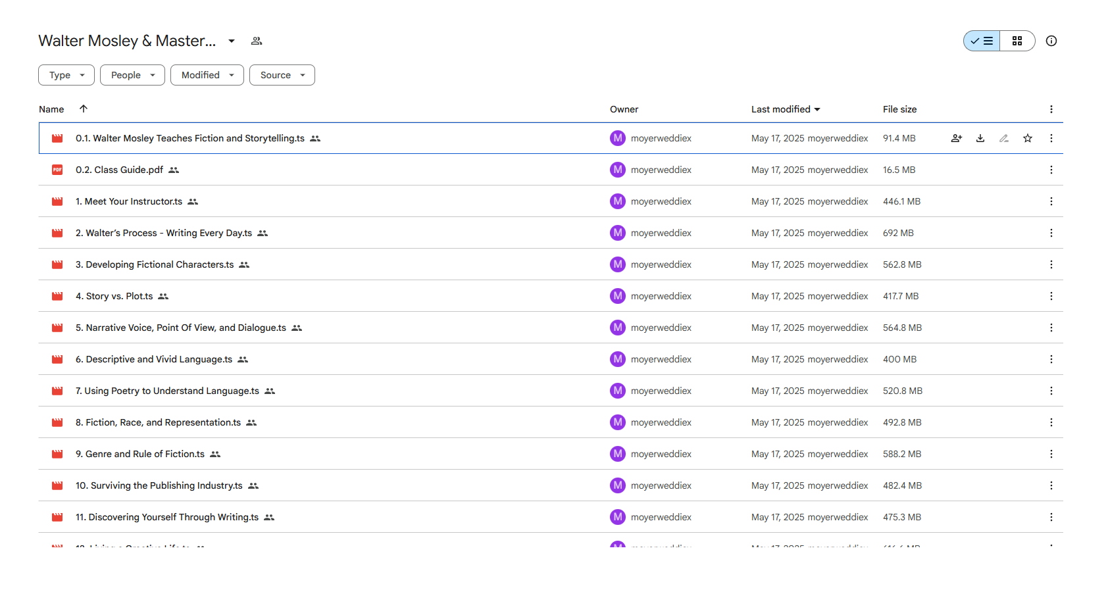Viewport: 1108px width, 592px height.
Task: Switch to list layout view
Action: pos(982,41)
